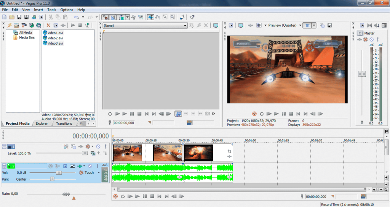Open project using folder icon
Viewport: 390px width, 207px height.
tap(12, 17)
